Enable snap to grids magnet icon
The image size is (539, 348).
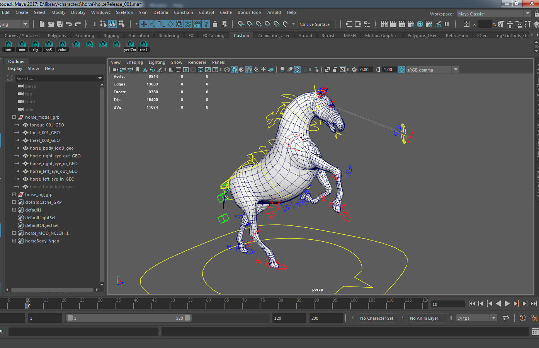pos(241,24)
